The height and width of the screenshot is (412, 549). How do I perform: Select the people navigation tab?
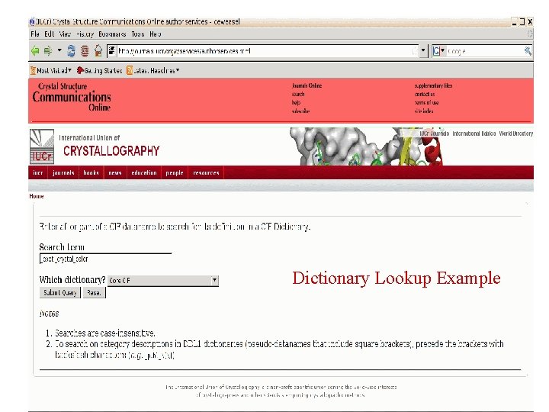(x=175, y=172)
